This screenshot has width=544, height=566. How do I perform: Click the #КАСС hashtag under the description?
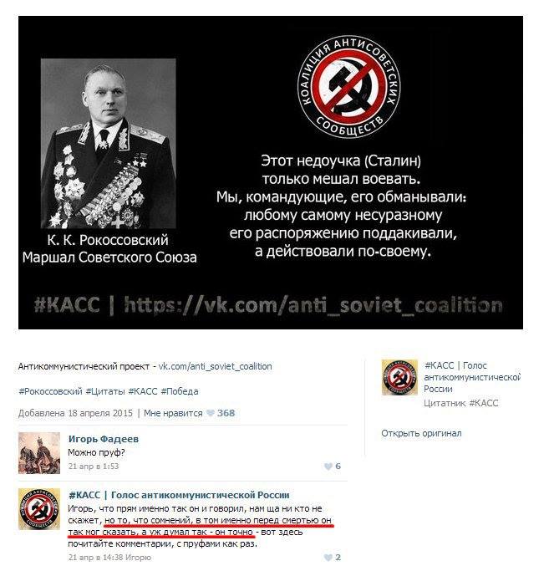pyautogui.click(x=143, y=391)
